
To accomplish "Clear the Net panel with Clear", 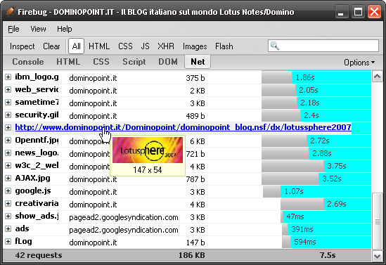I will click(51, 46).
